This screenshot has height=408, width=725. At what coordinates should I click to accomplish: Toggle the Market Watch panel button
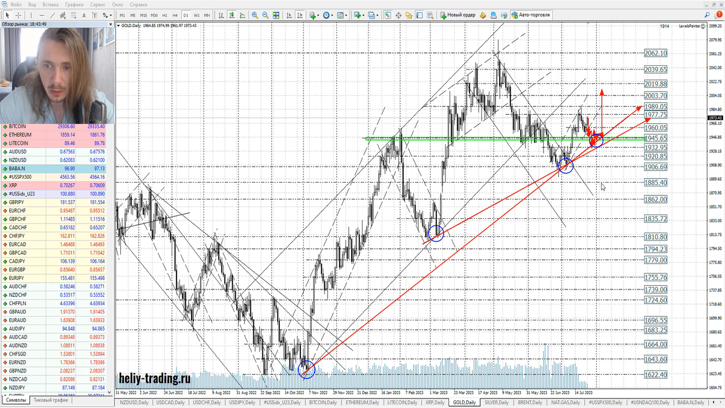coord(388,15)
